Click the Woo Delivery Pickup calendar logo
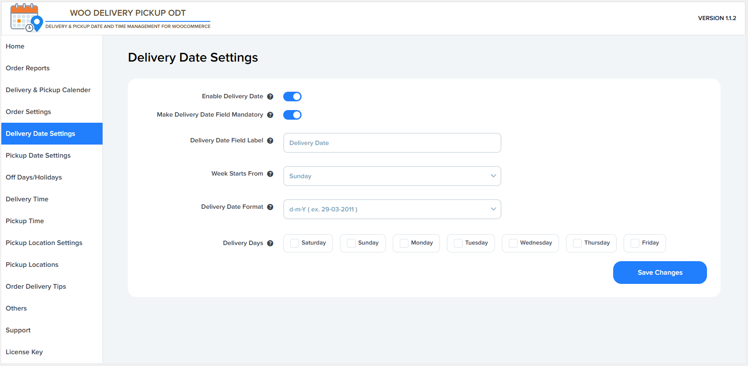The width and height of the screenshot is (748, 366). 26,18
